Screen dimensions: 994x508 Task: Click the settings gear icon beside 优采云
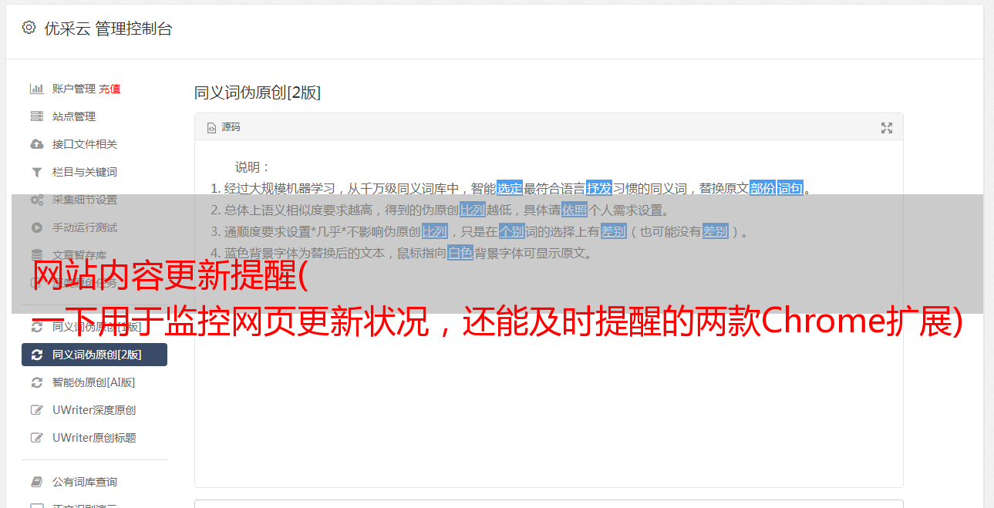(29, 29)
